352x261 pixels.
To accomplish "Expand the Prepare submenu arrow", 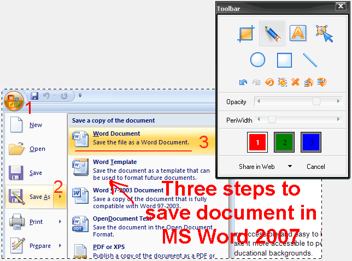I will coord(60,246).
